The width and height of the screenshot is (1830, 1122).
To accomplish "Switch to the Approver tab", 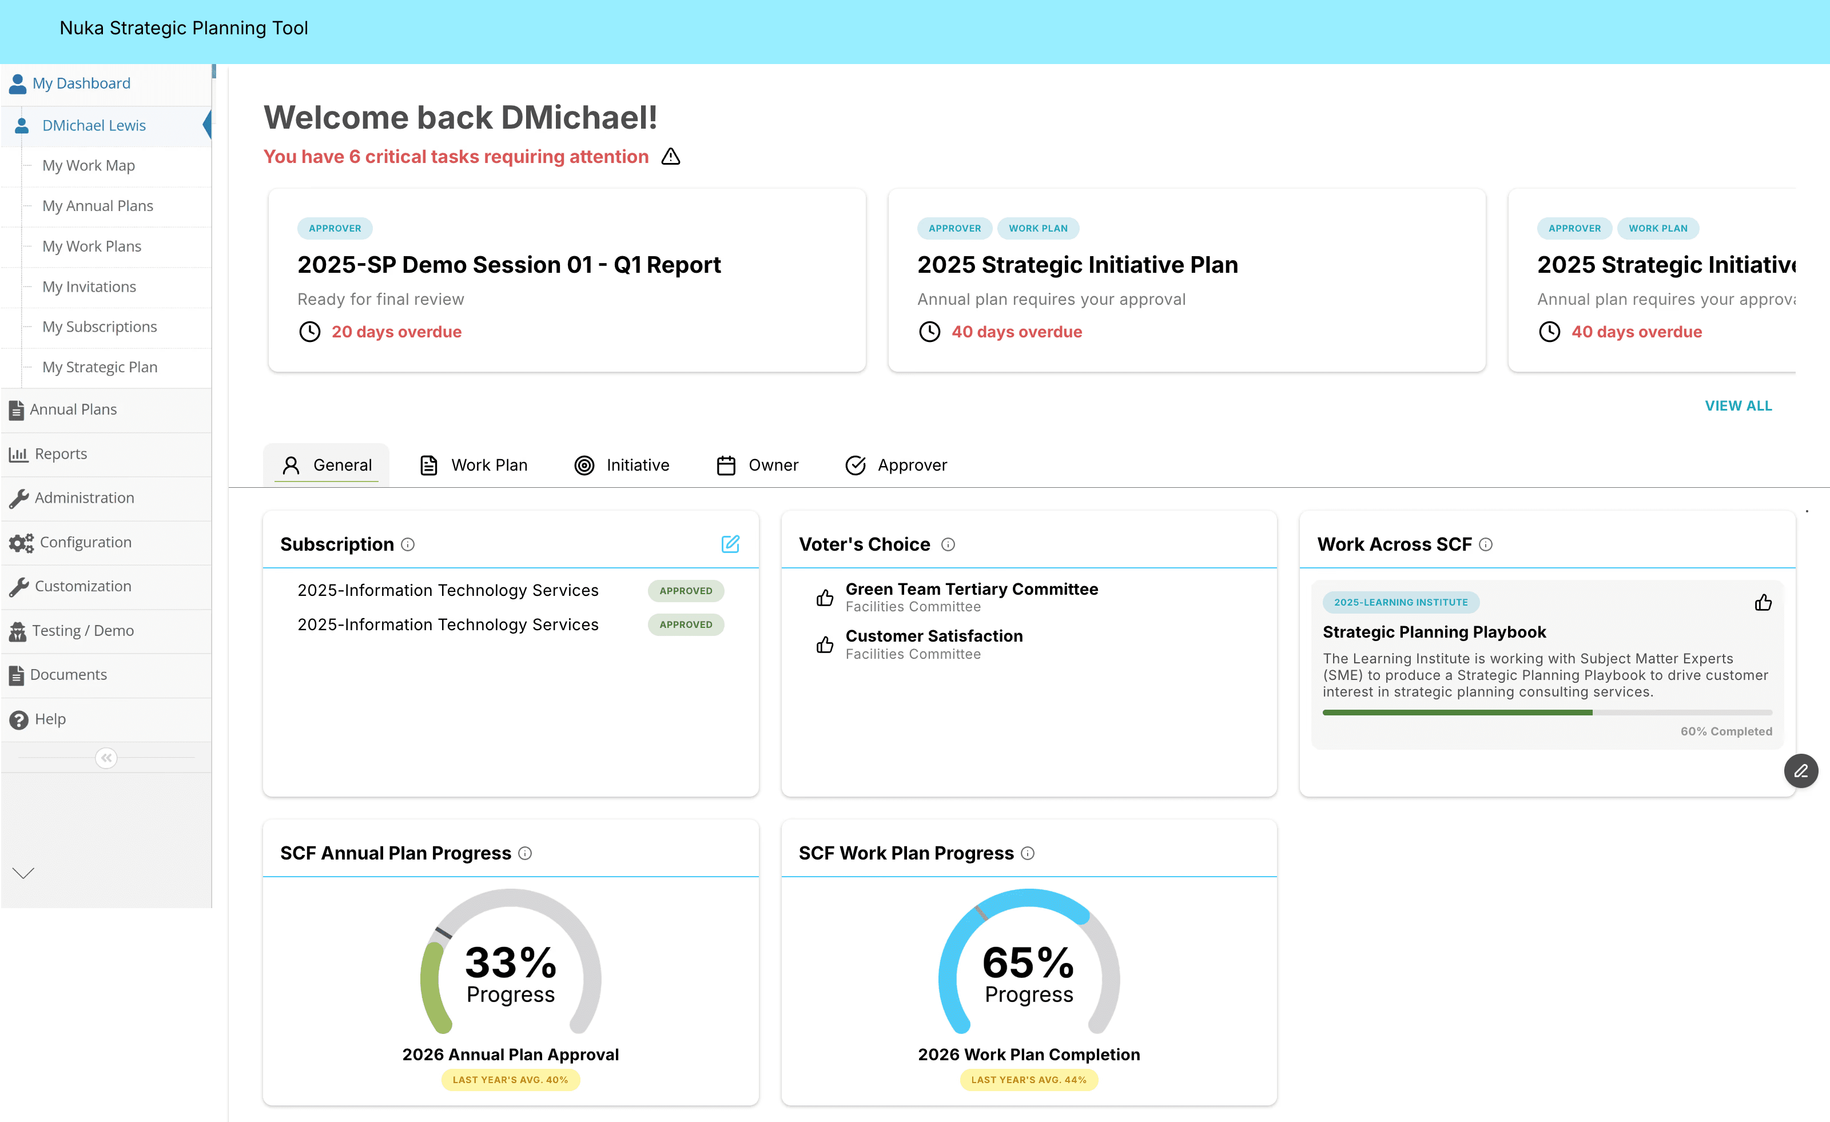I will click(897, 465).
